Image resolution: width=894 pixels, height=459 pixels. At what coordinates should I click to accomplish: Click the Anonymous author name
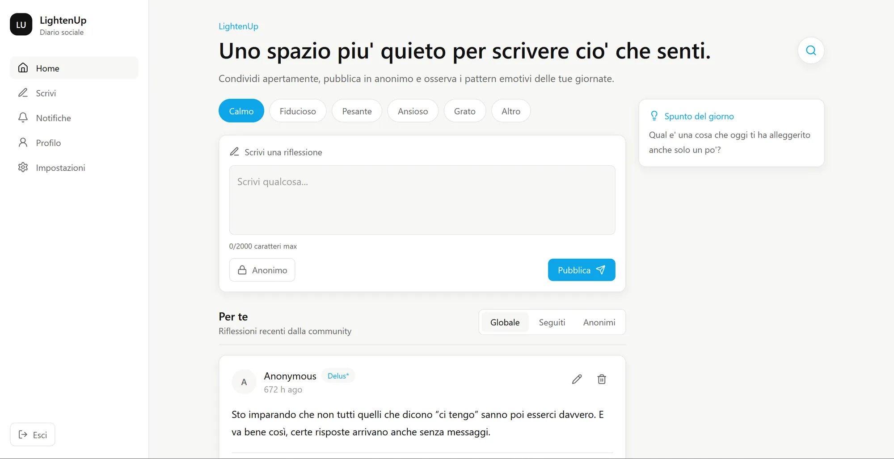click(290, 376)
